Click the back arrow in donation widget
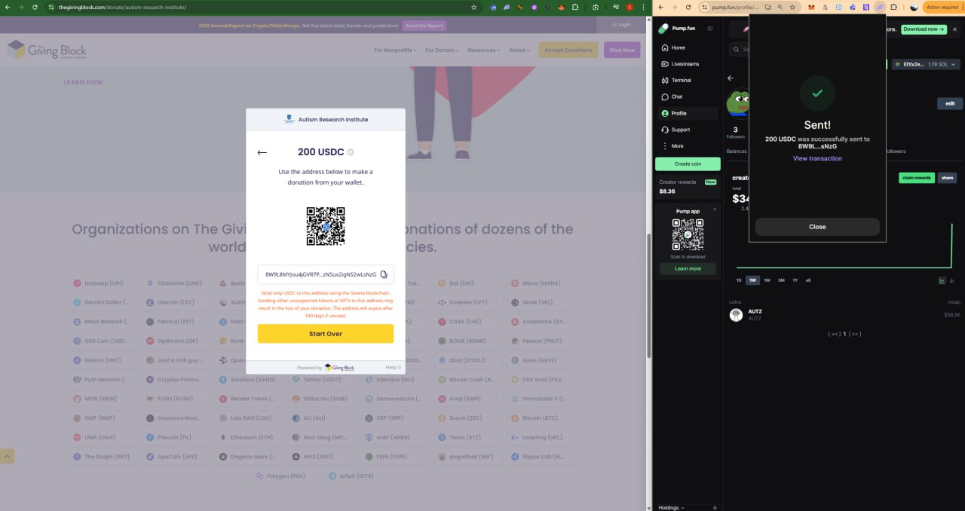The width and height of the screenshot is (965, 511). (262, 152)
